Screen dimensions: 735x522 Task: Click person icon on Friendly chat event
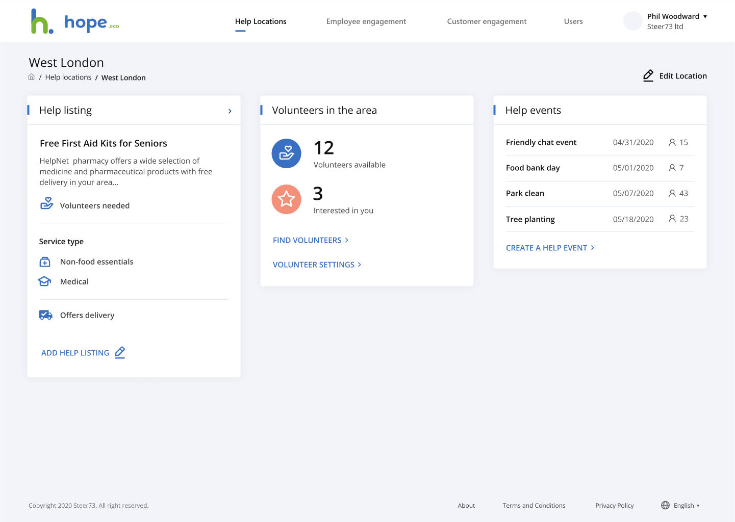point(672,142)
